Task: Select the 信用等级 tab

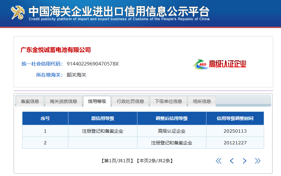Action: (x=97, y=101)
